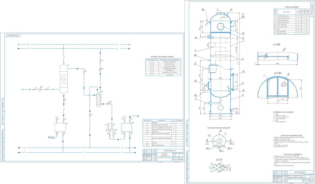Select the 'В (1:1)' detail view title
315x184 pixels.
[219, 159]
